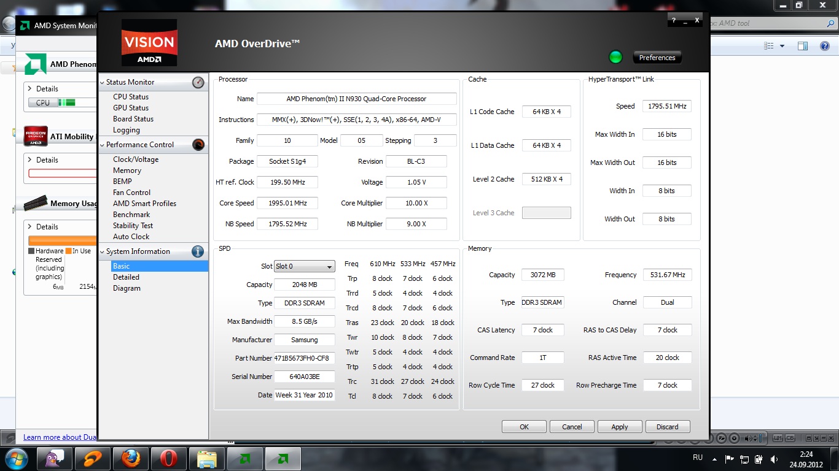839x471 pixels.
Task: Click the Core Speed 1995.01 MHz field
Action: (x=287, y=203)
